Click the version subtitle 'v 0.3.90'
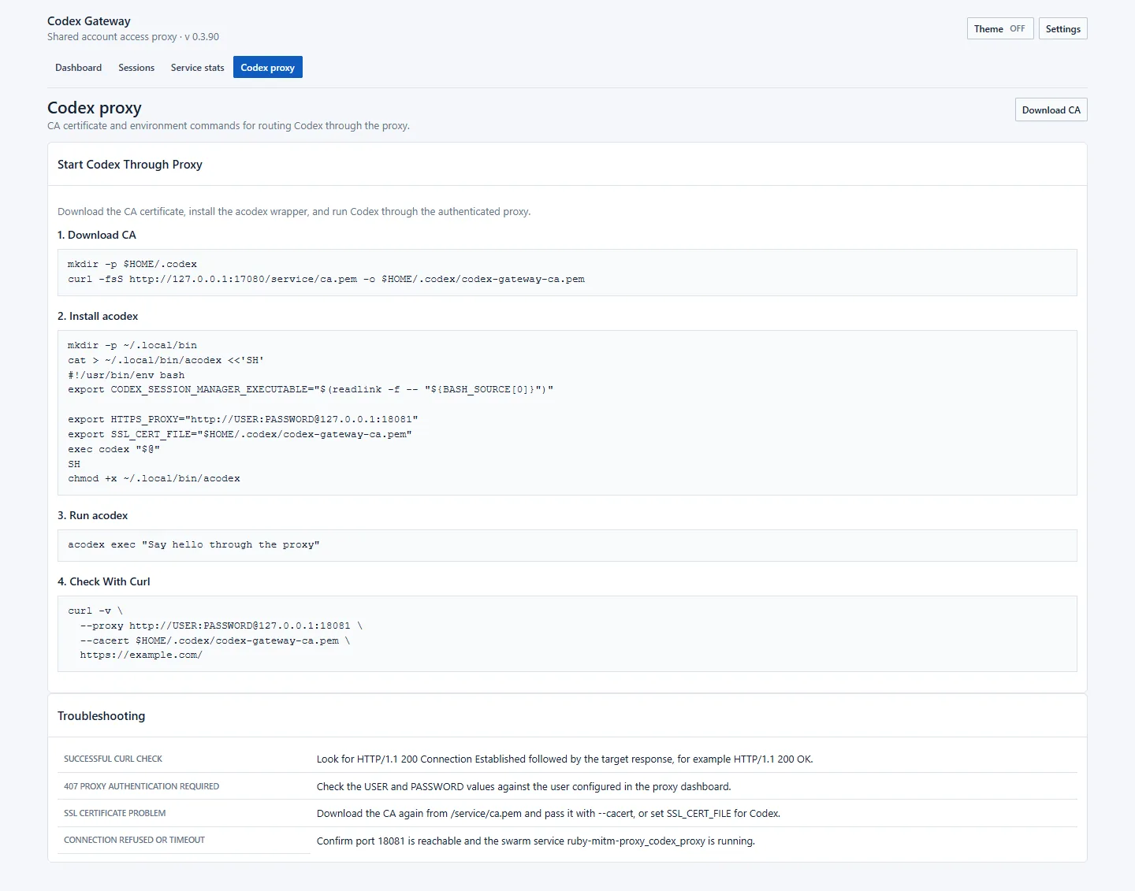The width and height of the screenshot is (1135, 891). pos(202,37)
